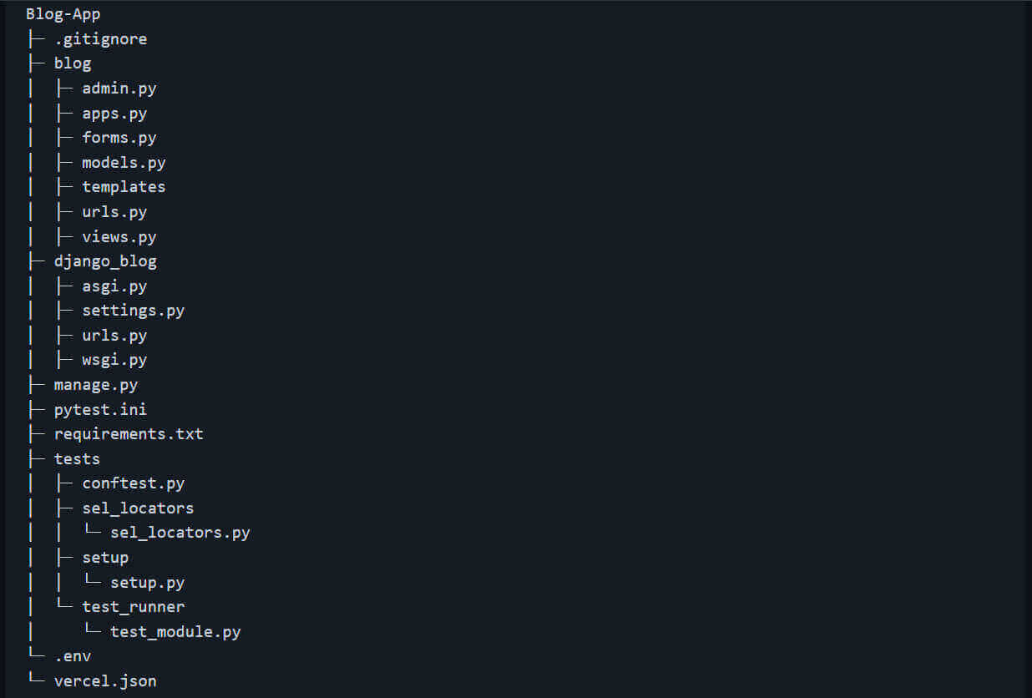Select the .gitignore file entry
Screen dimensions: 1032x698
click(x=100, y=39)
